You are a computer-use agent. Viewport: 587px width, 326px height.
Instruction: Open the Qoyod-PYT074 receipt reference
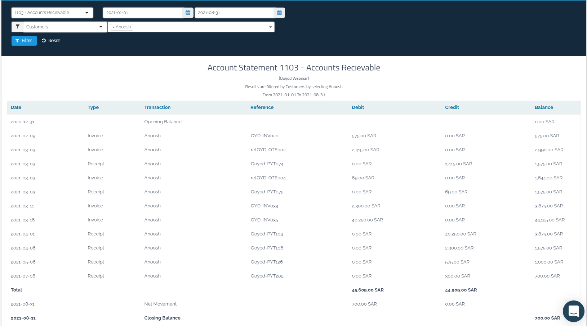pos(267,164)
